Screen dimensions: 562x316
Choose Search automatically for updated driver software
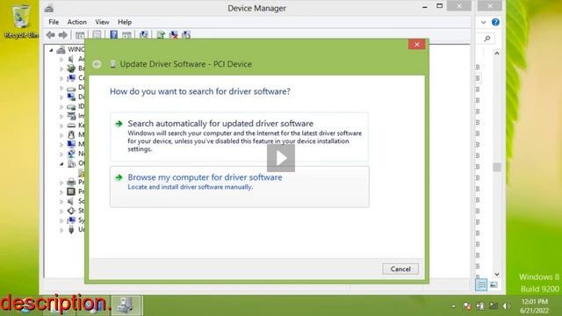coord(240,137)
